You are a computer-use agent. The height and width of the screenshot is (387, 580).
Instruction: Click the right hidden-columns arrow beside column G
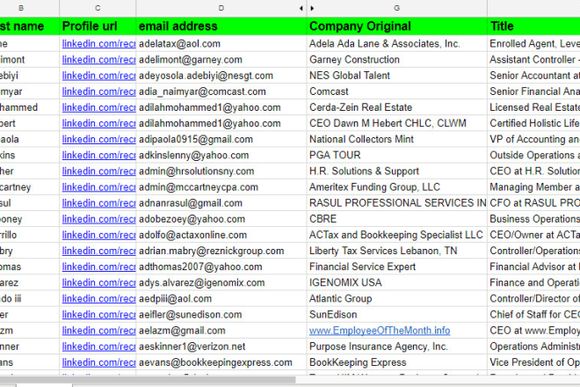tap(312, 8)
